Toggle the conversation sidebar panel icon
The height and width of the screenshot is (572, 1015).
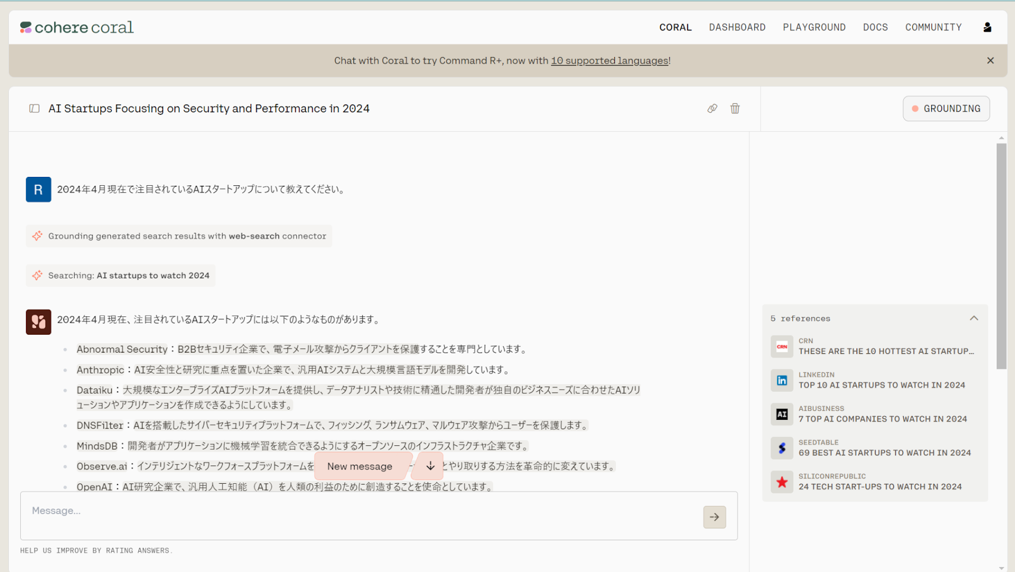click(34, 108)
